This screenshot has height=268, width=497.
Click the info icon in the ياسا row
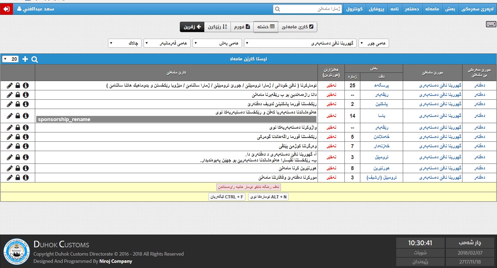(26, 116)
